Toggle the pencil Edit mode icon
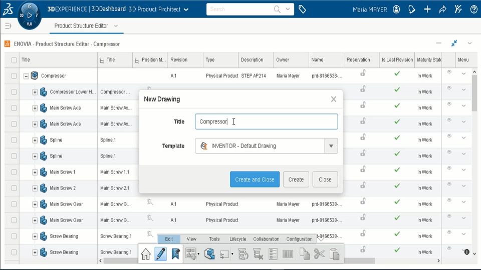The width and height of the screenshot is (481, 270). (161, 254)
